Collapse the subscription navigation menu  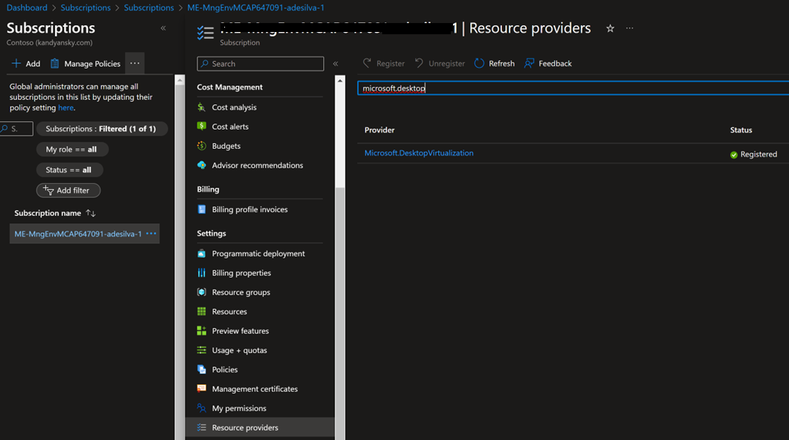pyautogui.click(x=335, y=63)
